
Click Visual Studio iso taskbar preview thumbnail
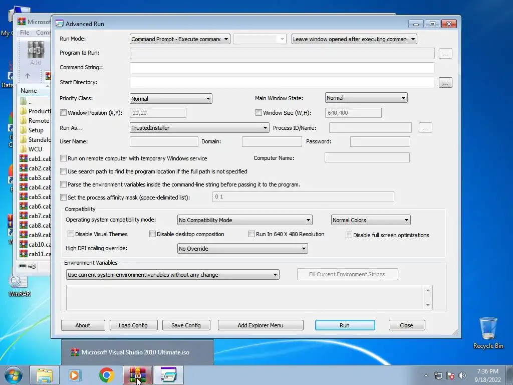click(137, 352)
